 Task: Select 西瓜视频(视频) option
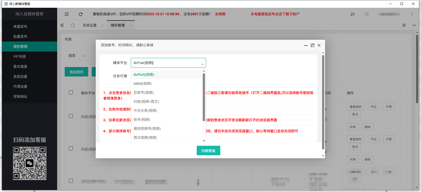click(x=167, y=137)
